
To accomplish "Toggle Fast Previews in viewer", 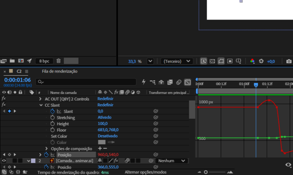I will (204, 61).
